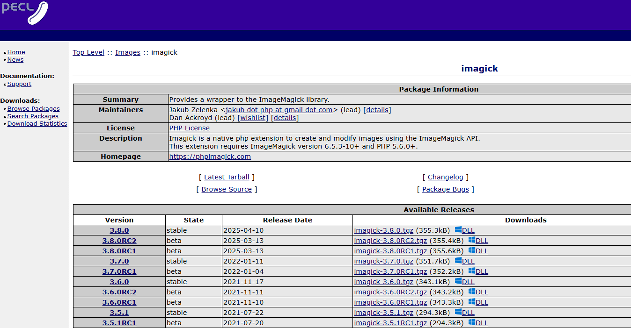Open Download Statistics page

[37, 124]
